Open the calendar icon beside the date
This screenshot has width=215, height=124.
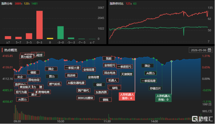[x=209, y=50]
